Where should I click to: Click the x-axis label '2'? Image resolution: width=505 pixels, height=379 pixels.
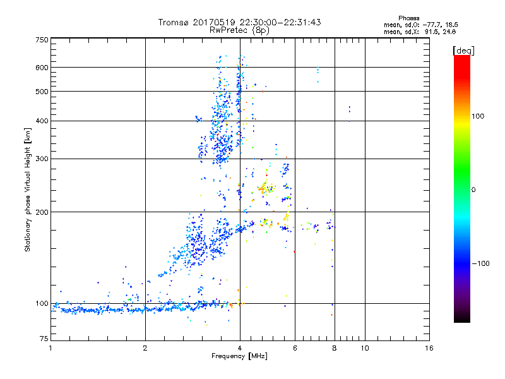145,348
